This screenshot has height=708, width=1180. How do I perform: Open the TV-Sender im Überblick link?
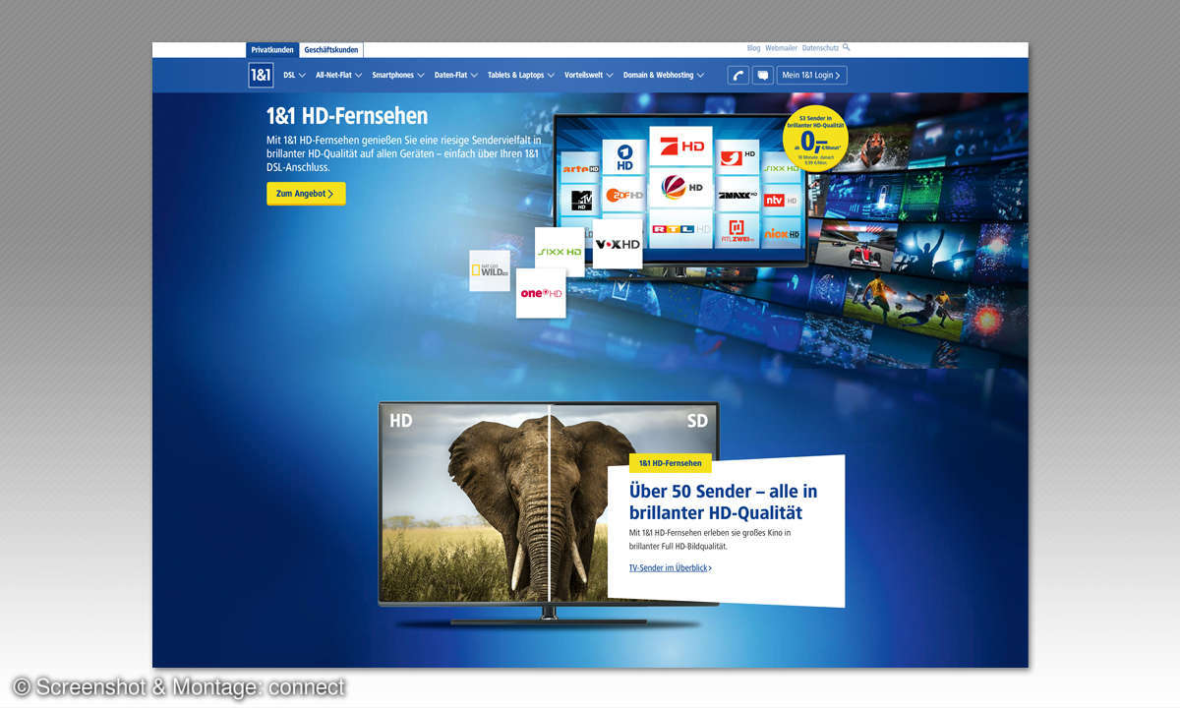pyautogui.click(x=670, y=568)
